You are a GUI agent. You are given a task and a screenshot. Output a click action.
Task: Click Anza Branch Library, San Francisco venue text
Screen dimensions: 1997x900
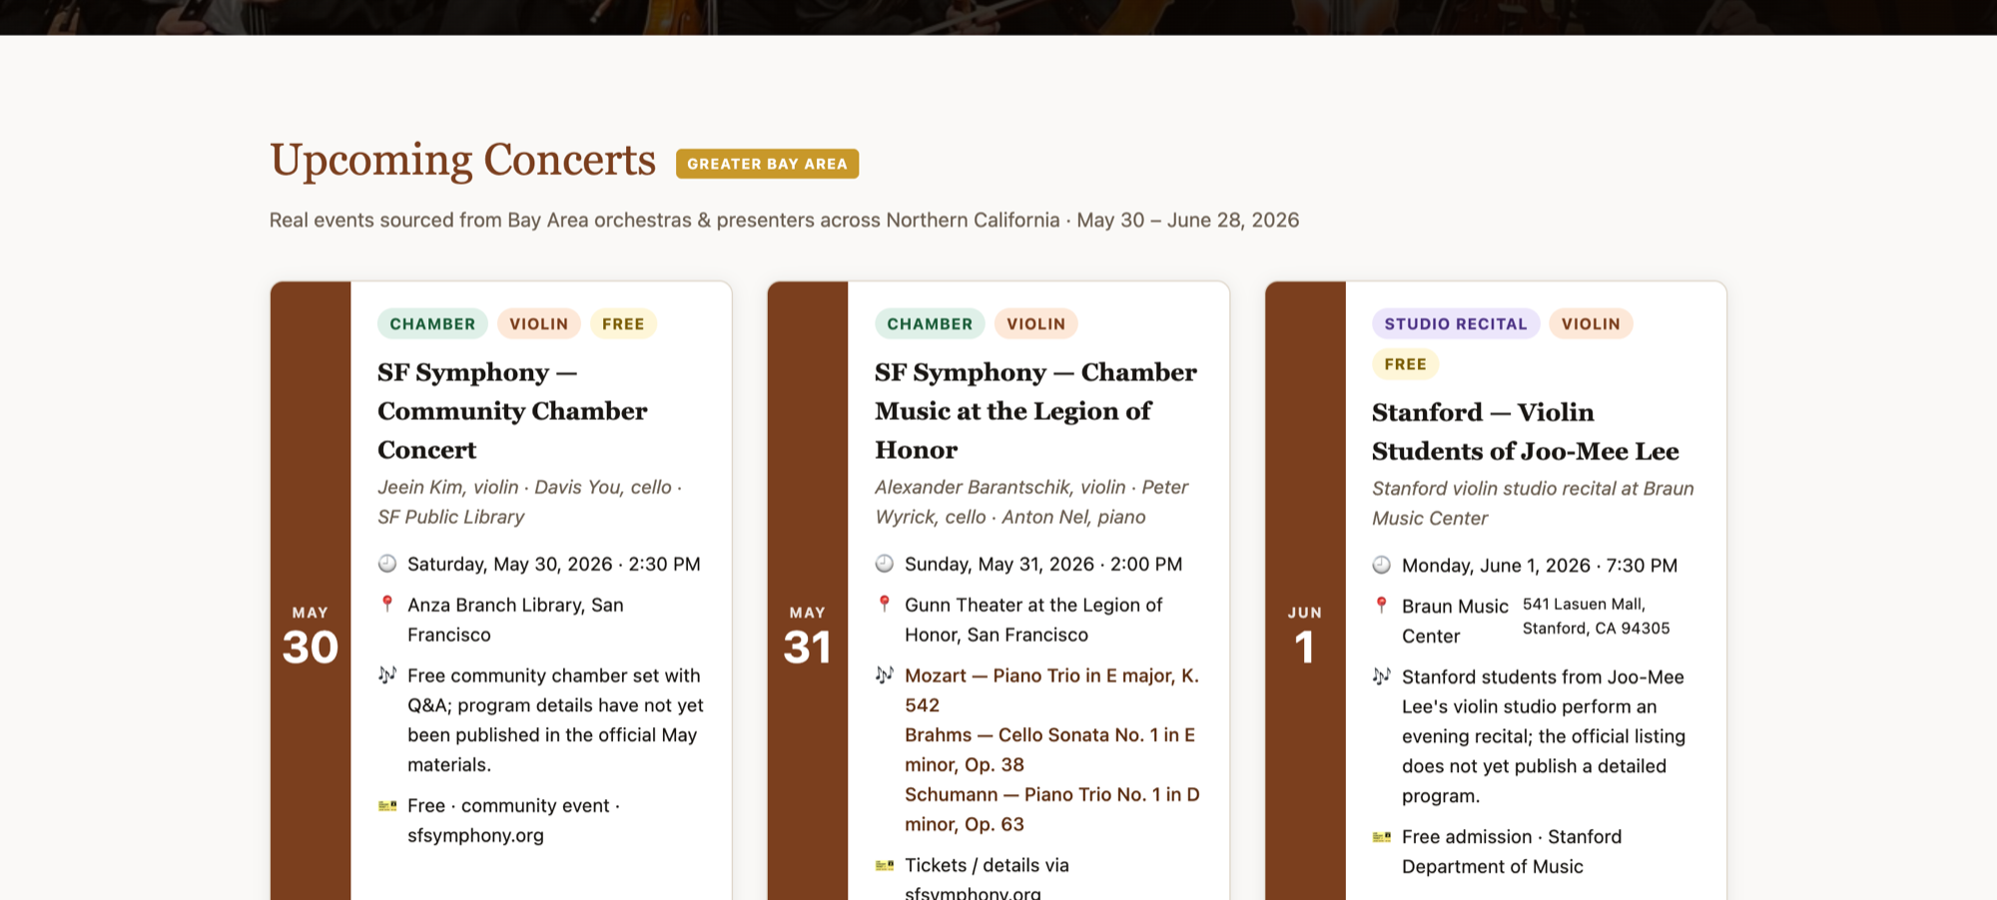(515, 620)
